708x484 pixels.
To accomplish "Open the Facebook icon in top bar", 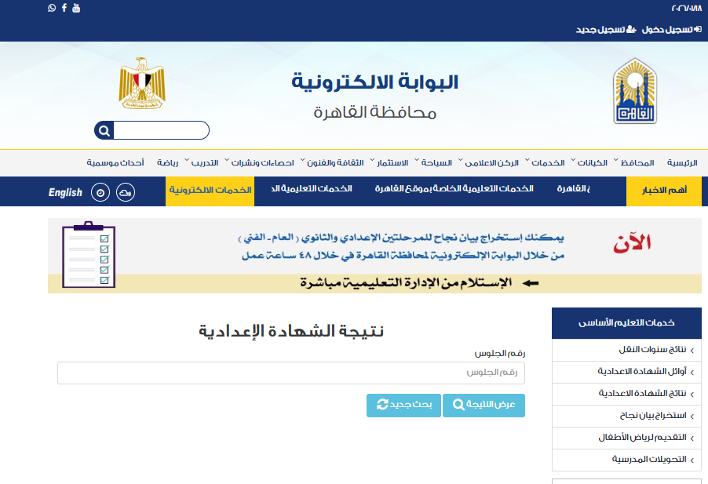I will [x=64, y=8].
